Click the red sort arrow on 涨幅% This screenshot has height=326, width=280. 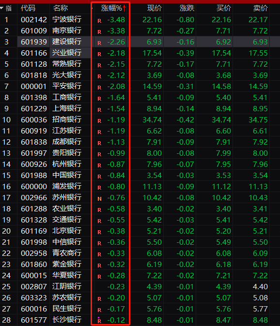pos(124,8)
